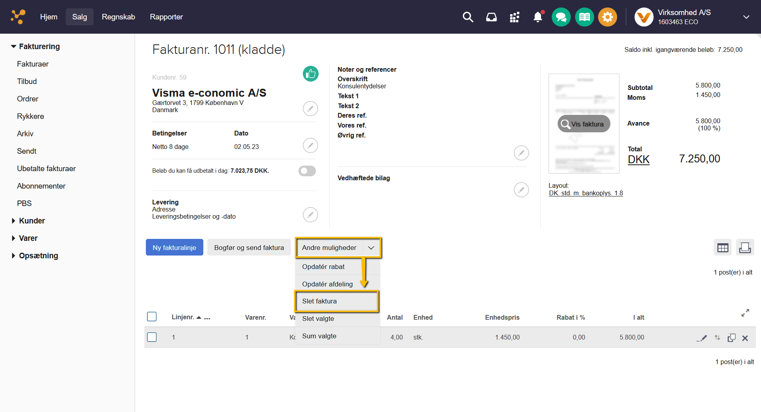Open Tilbud in the sidebar
This screenshot has width=761, height=412.
tap(27, 81)
